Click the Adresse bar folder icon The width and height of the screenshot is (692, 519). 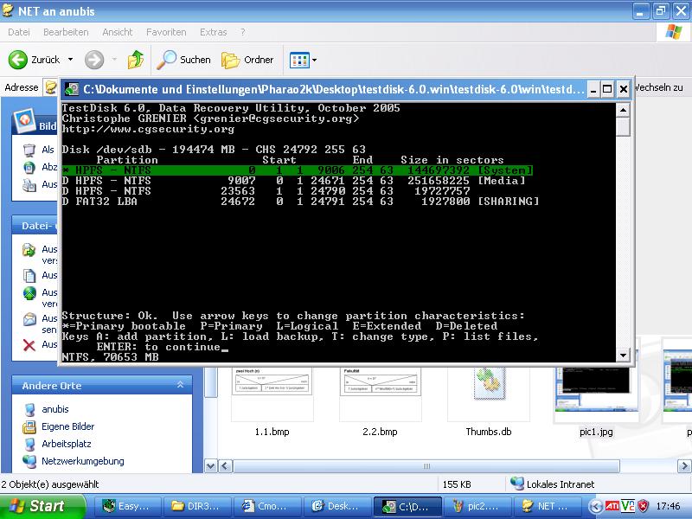(x=51, y=87)
